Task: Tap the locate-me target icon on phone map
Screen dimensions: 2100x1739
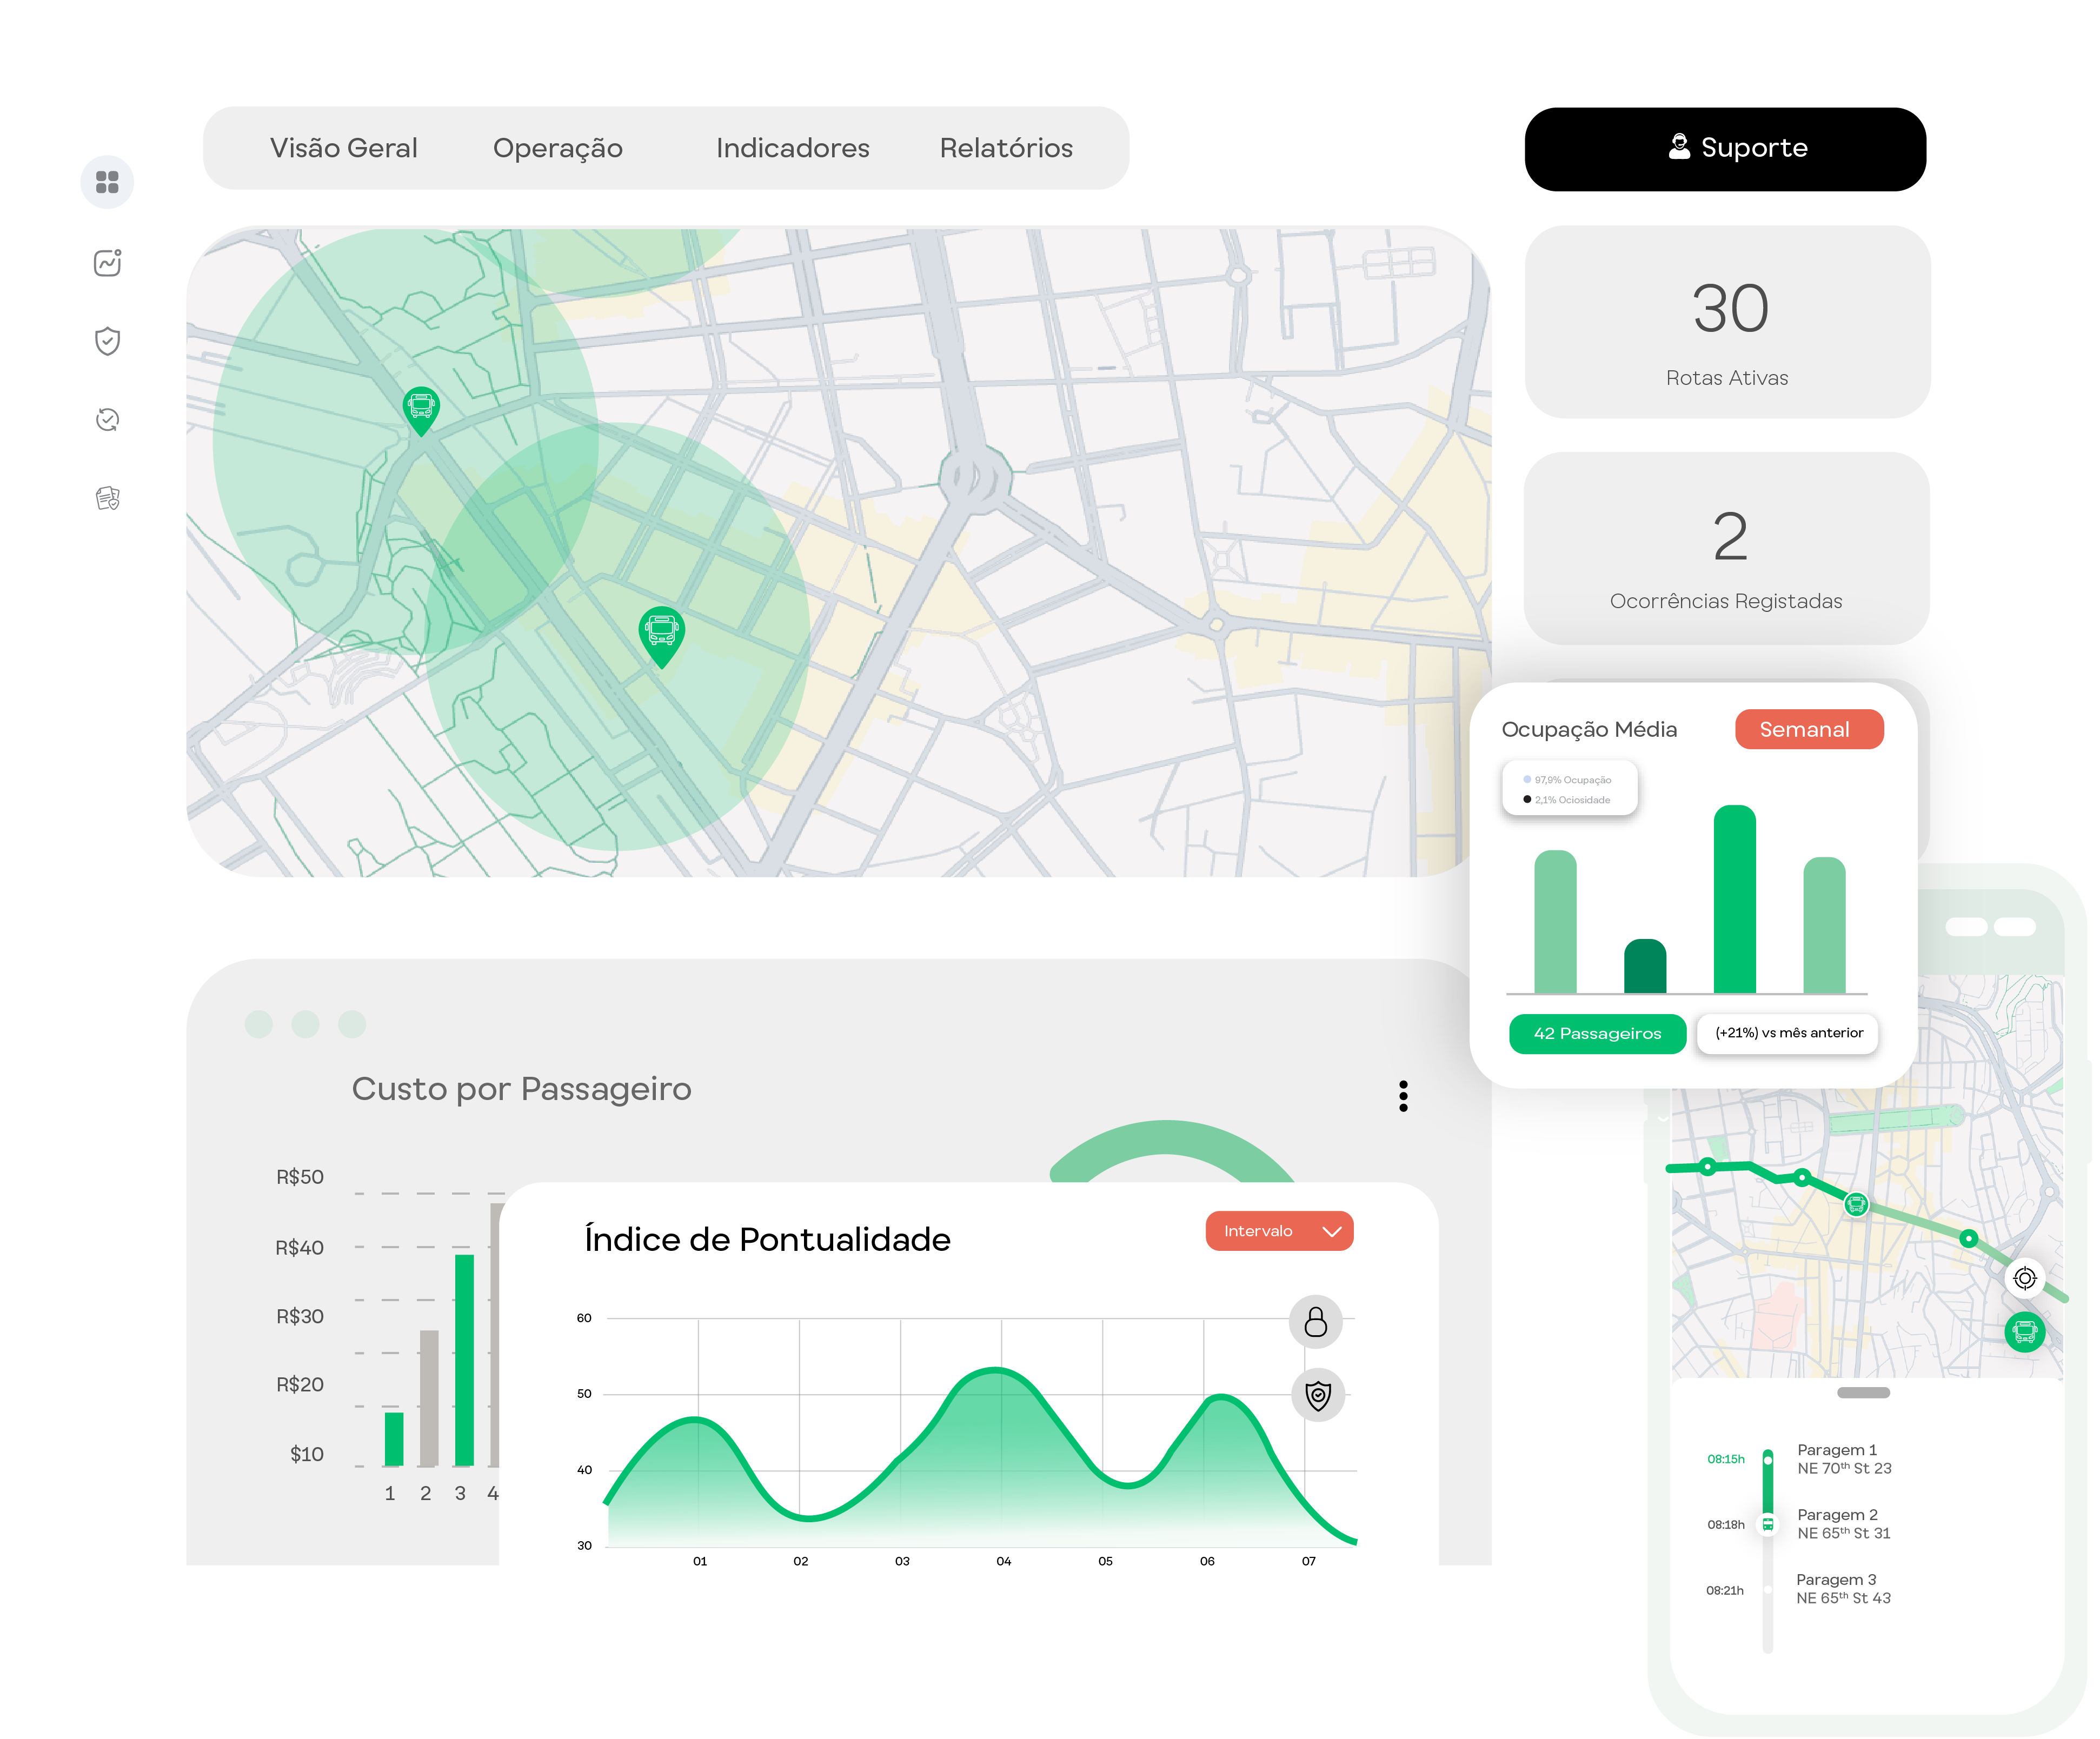Action: tap(2025, 1278)
